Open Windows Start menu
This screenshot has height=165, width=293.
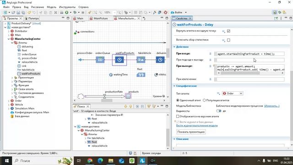point(7,161)
